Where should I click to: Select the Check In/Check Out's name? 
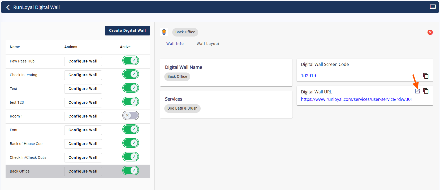[28, 157]
